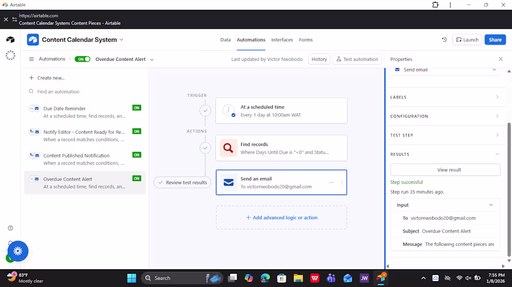Open the Forms tab
The height and width of the screenshot is (287, 512).
pyautogui.click(x=306, y=40)
